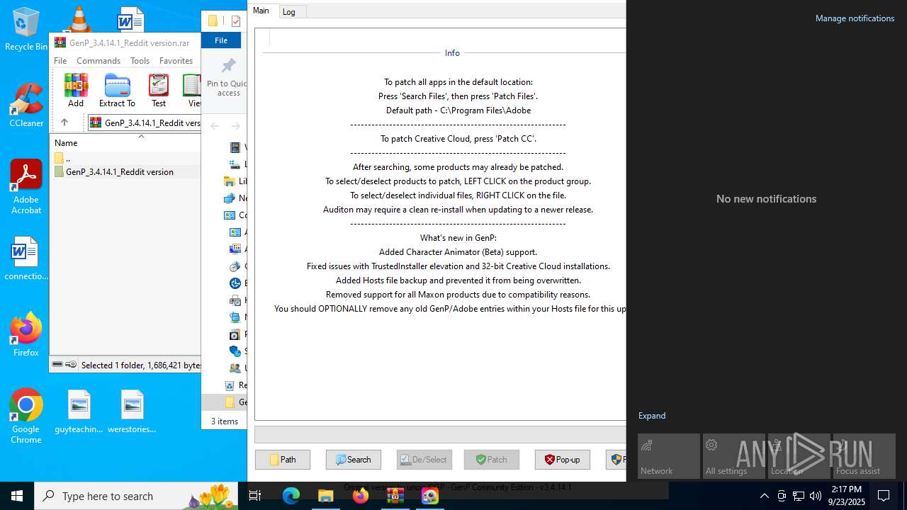Viewport: 907px width, 510px height.
Task: Click the Meet Now icon in system tray
Action: coord(782,496)
